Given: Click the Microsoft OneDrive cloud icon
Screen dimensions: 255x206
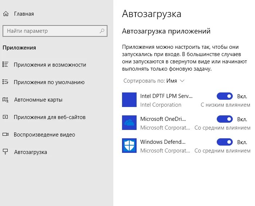Looking at the screenshot, I should click(129, 123).
